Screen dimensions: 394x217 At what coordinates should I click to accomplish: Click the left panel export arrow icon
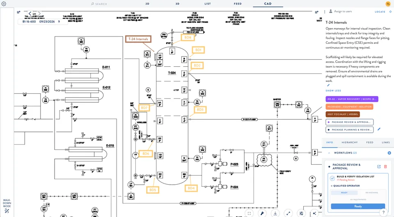[18, 12]
